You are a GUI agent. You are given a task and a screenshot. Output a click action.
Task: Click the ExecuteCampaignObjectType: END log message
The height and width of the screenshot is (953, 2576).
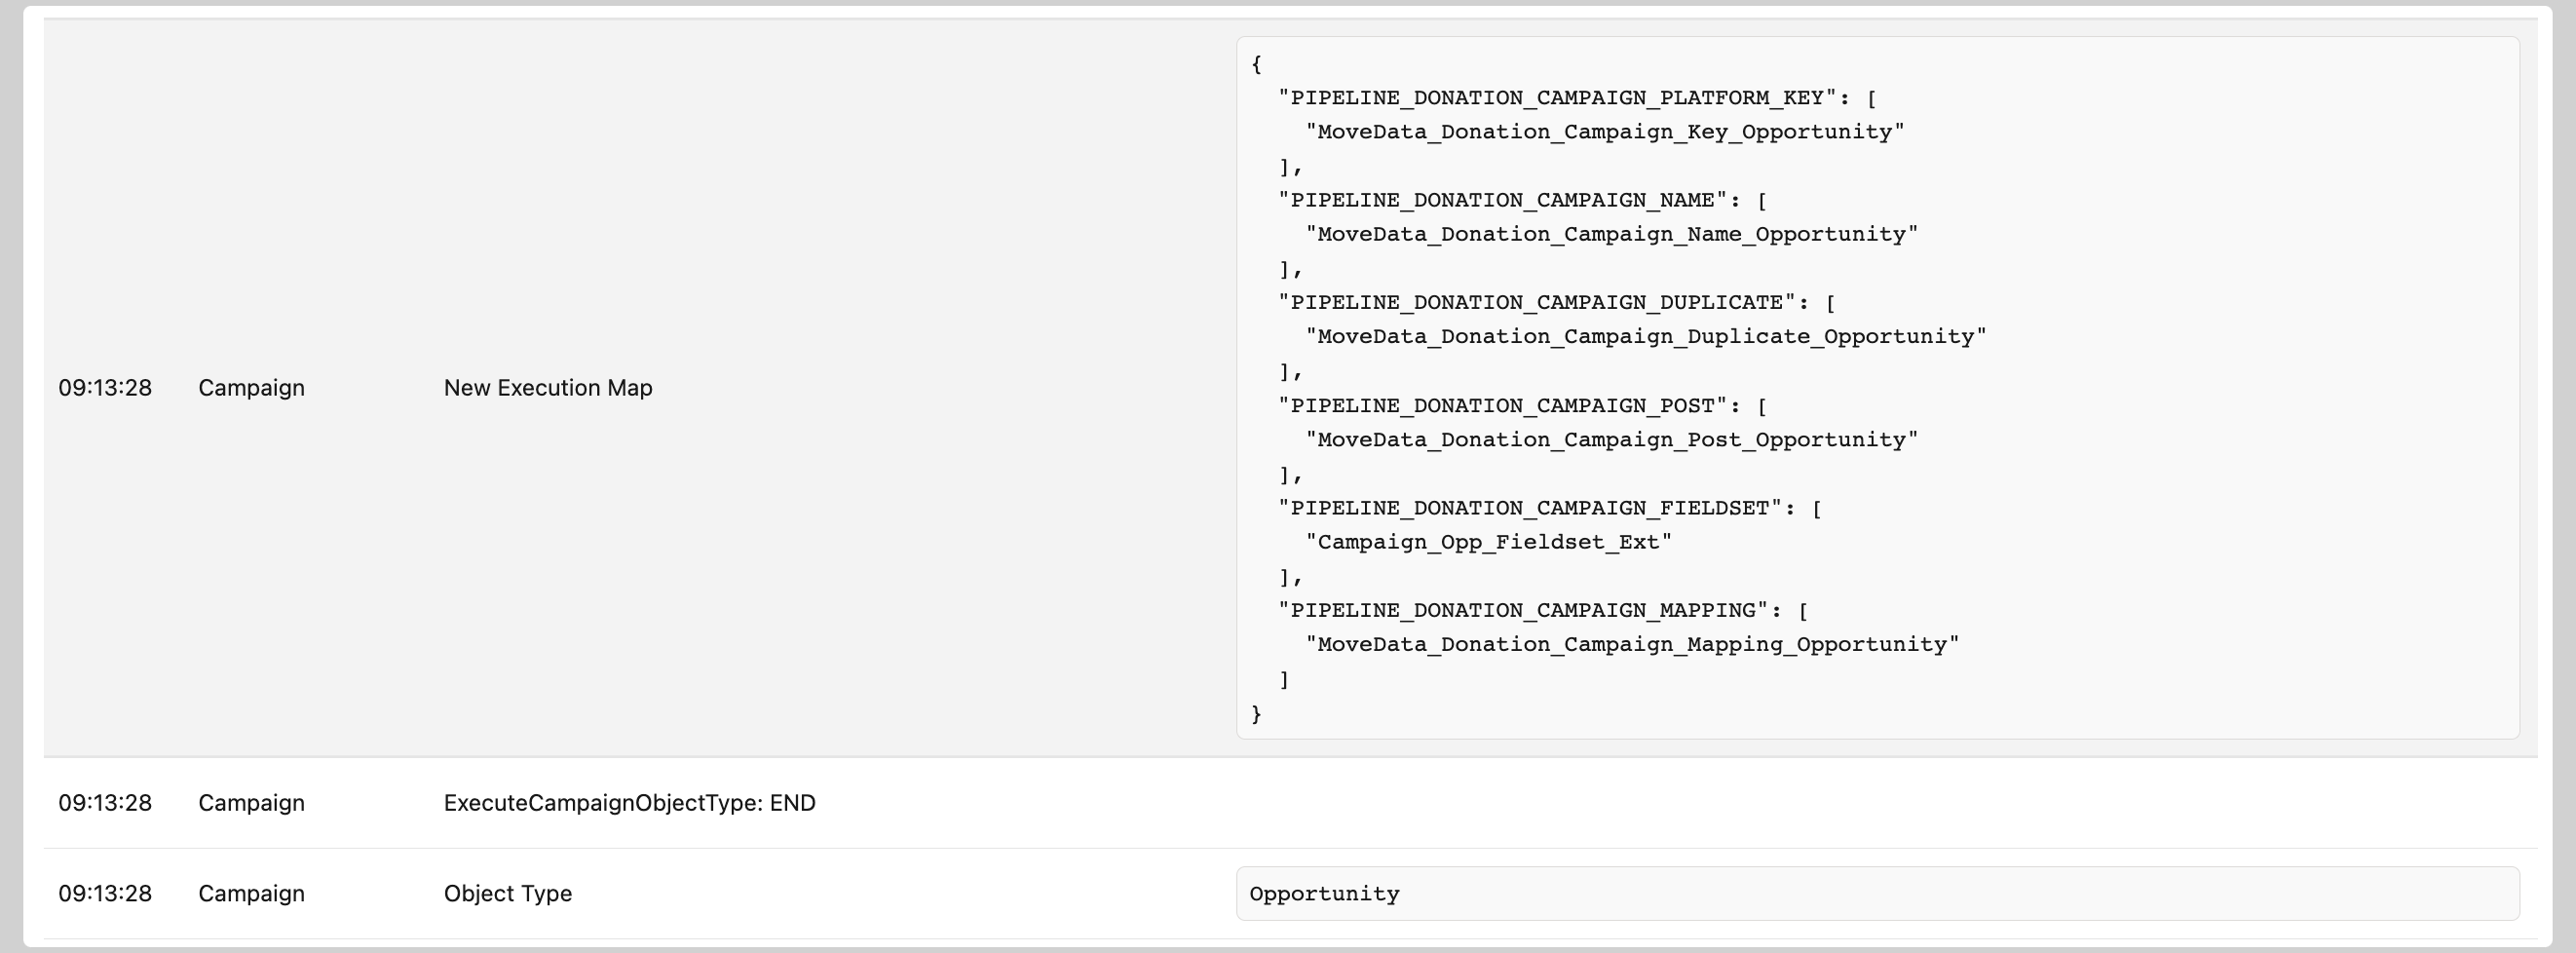(x=629, y=803)
